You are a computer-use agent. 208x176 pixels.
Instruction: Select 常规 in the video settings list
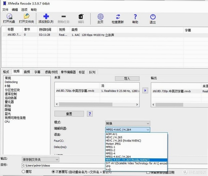pyautogui.click(x=8, y=78)
